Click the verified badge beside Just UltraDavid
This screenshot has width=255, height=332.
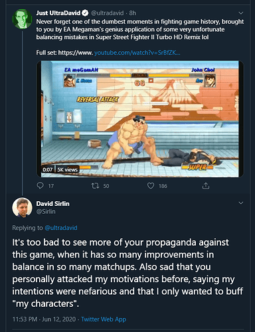(86, 13)
